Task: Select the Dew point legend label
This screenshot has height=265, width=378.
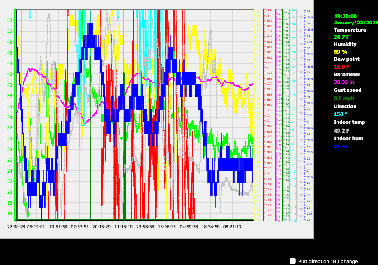Action: (346, 59)
